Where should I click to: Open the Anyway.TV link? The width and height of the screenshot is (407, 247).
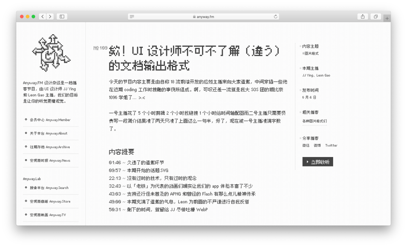click(x=48, y=215)
